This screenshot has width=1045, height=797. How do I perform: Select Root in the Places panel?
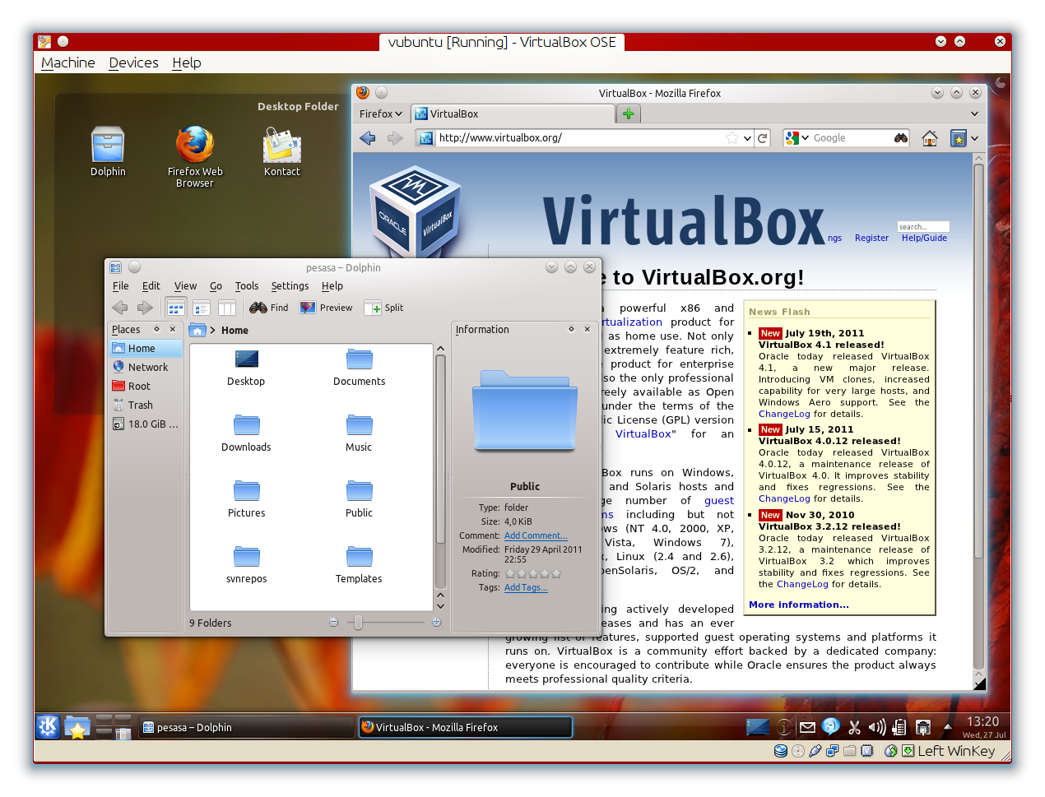(x=145, y=387)
